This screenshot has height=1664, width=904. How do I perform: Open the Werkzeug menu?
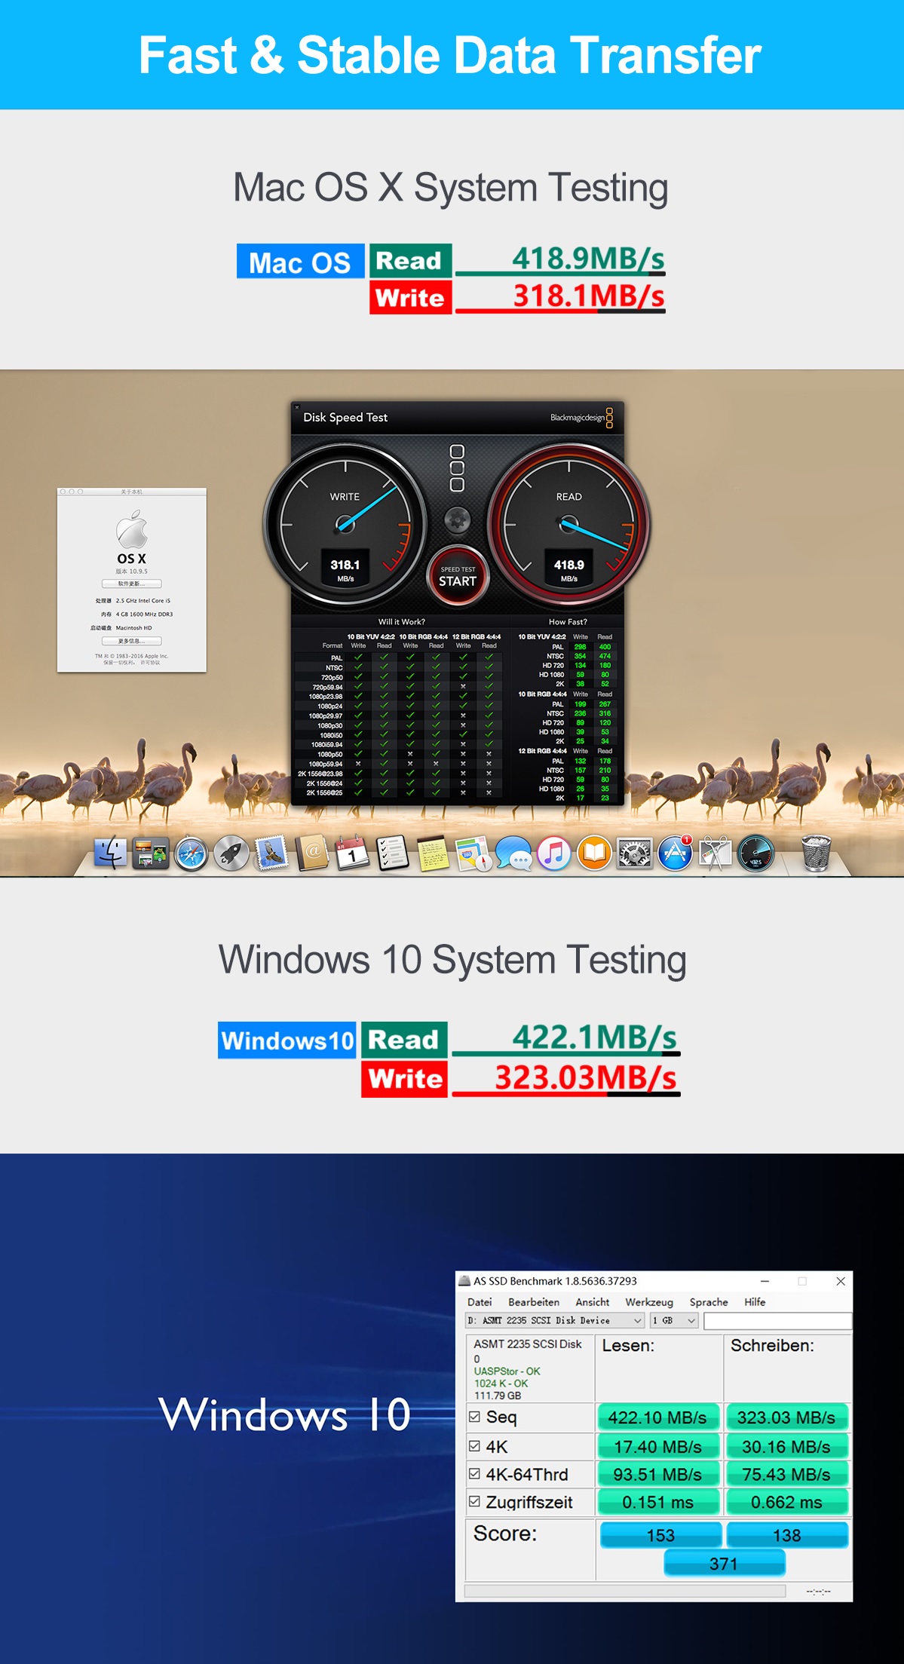pyautogui.click(x=648, y=1302)
